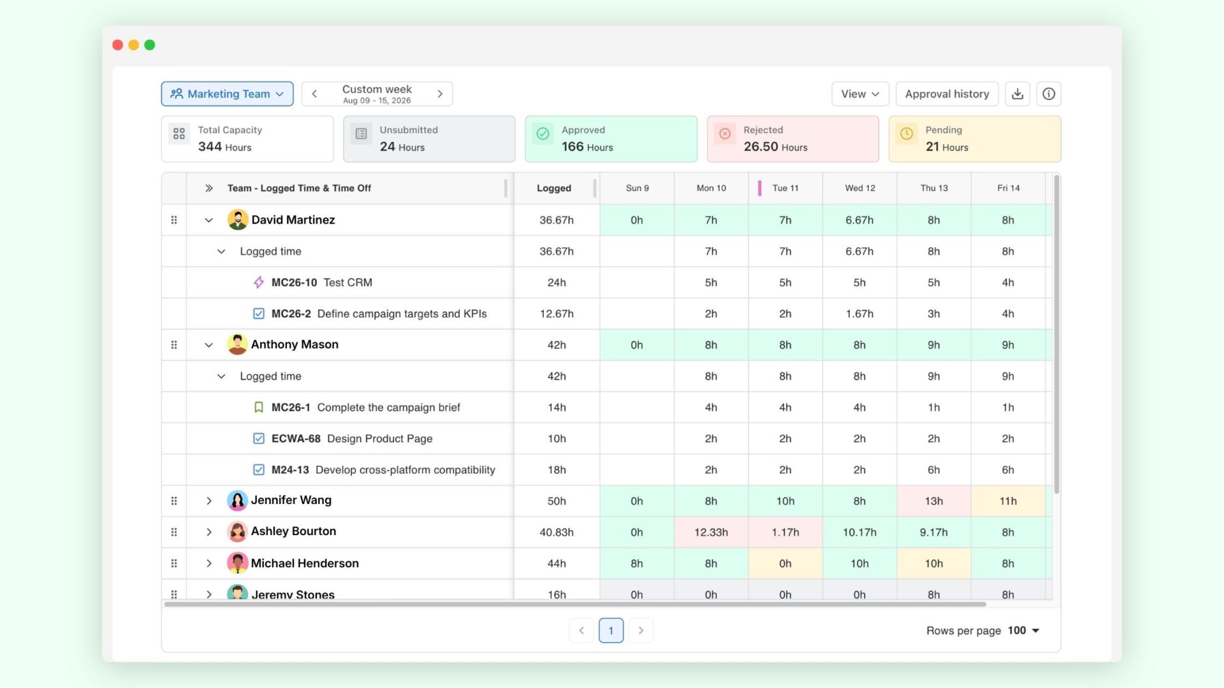Expand Michael Henderson's row
Viewport: 1224px width, 688px height.
coord(208,563)
